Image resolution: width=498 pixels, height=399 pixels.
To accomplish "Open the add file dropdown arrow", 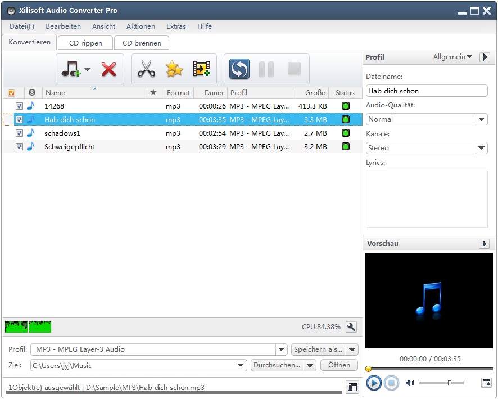I will point(87,69).
